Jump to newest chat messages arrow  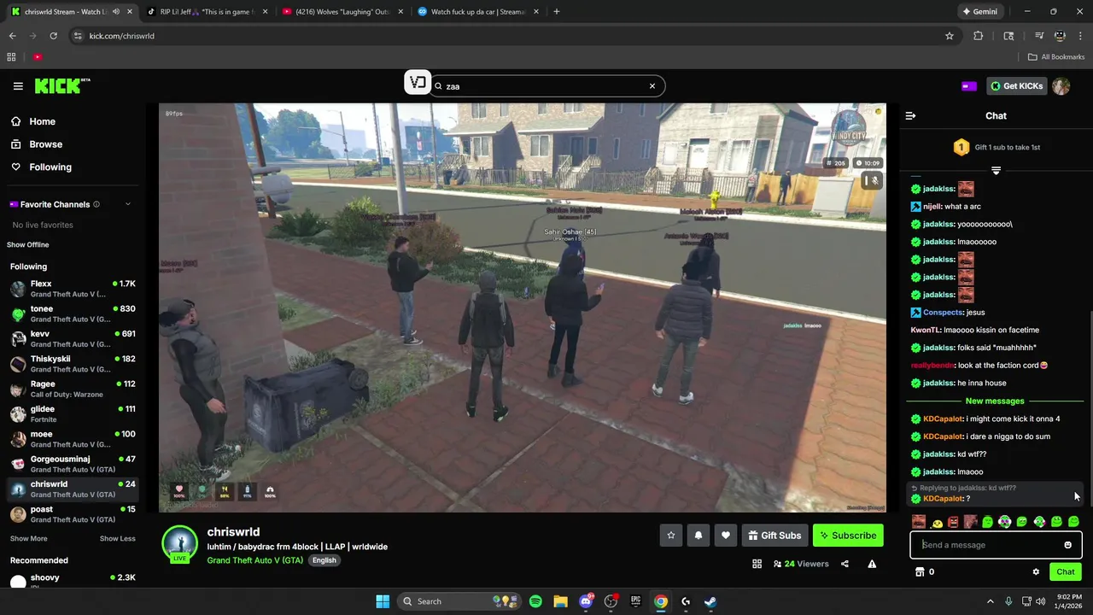coord(996,171)
